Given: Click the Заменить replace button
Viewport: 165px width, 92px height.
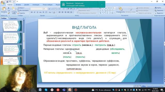Looking at the screenshot, I should coord(160,10).
